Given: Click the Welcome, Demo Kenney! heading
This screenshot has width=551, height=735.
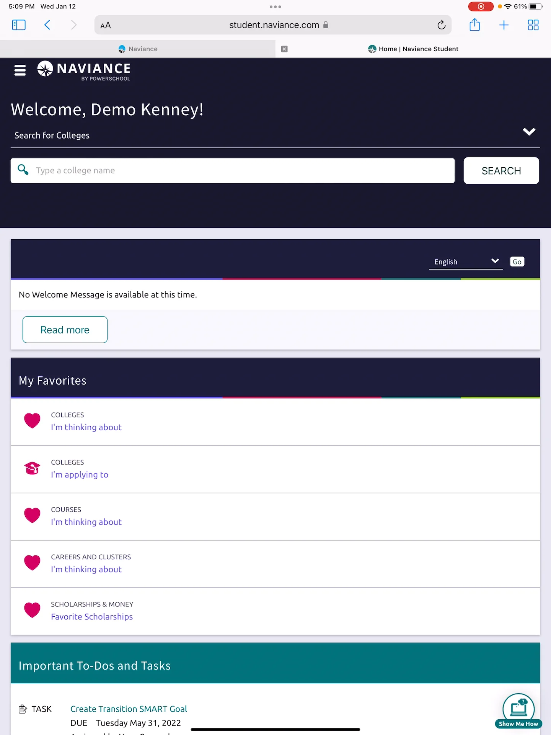Looking at the screenshot, I should (x=107, y=109).
